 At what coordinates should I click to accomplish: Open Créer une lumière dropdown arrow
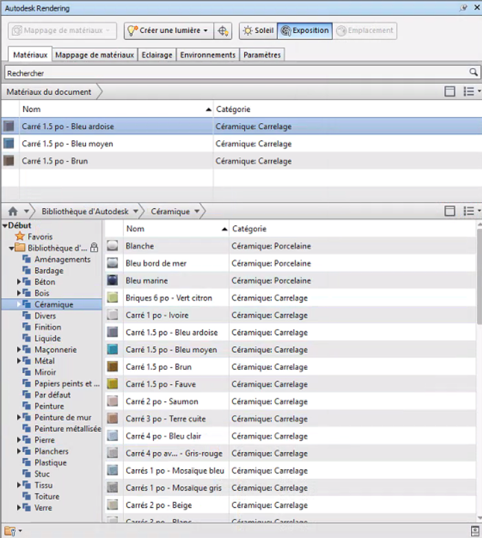coord(206,31)
